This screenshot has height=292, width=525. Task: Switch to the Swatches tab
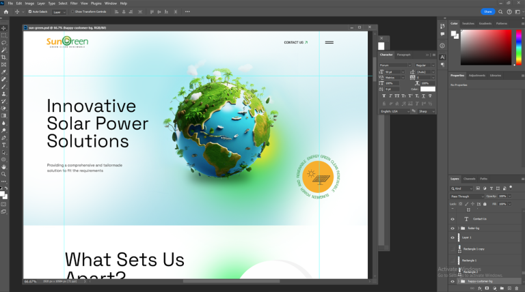pyautogui.click(x=468, y=23)
